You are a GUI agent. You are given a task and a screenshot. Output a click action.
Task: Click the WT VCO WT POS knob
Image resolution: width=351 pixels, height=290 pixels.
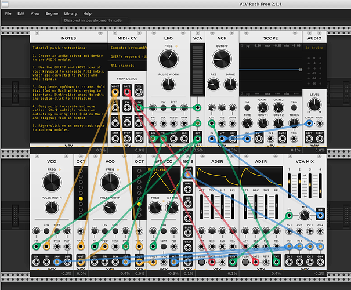172,208
